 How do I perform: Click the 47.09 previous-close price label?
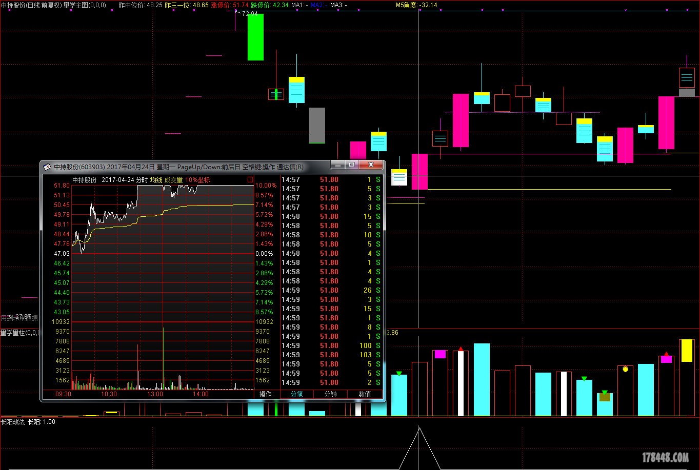coord(62,254)
